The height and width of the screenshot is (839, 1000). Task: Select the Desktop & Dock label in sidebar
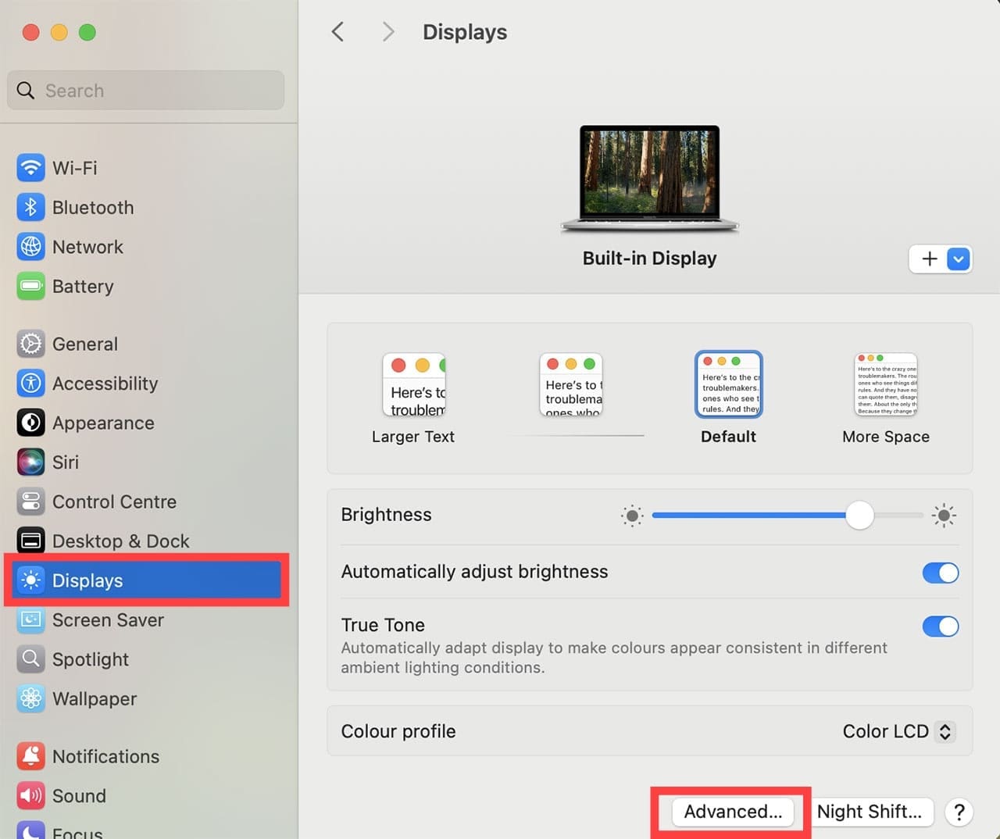point(121,541)
